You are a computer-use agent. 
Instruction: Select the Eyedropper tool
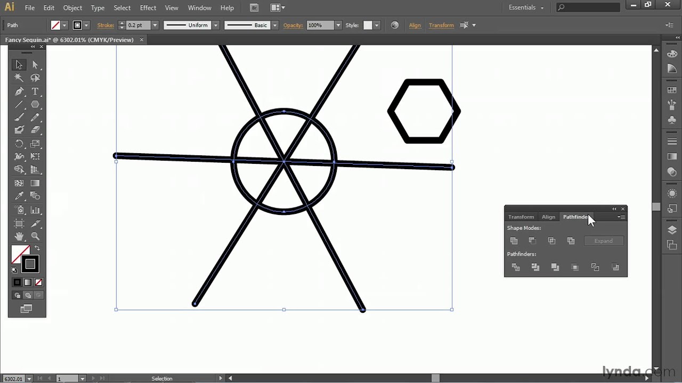[19, 196]
